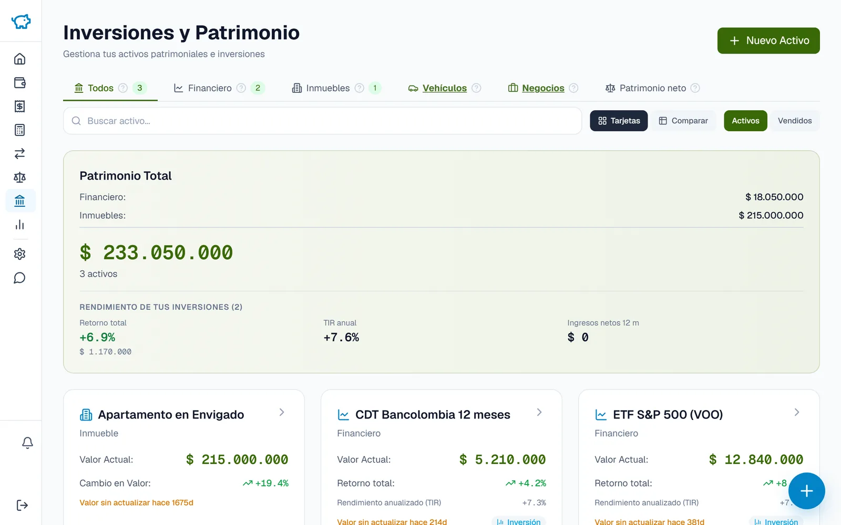This screenshot has height=525, width=841.
Task: Open the balance scale icon in sidebar
Action: pos(20,177)
